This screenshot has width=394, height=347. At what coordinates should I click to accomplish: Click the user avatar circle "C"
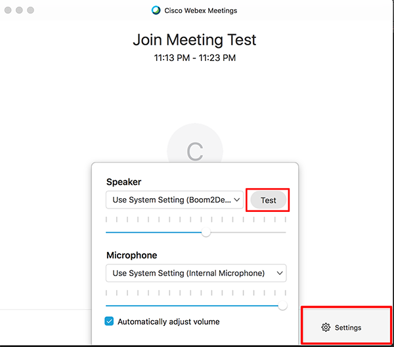click(x=195, y=150)
